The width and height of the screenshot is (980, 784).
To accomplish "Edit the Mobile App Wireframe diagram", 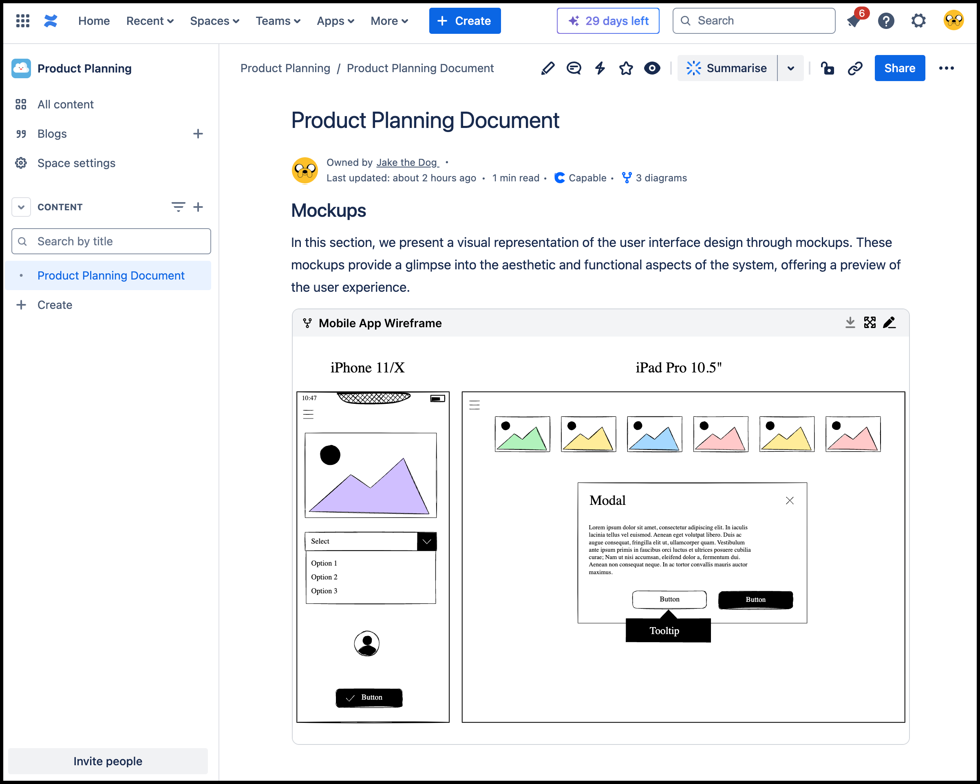I will (x=889, y=322).
